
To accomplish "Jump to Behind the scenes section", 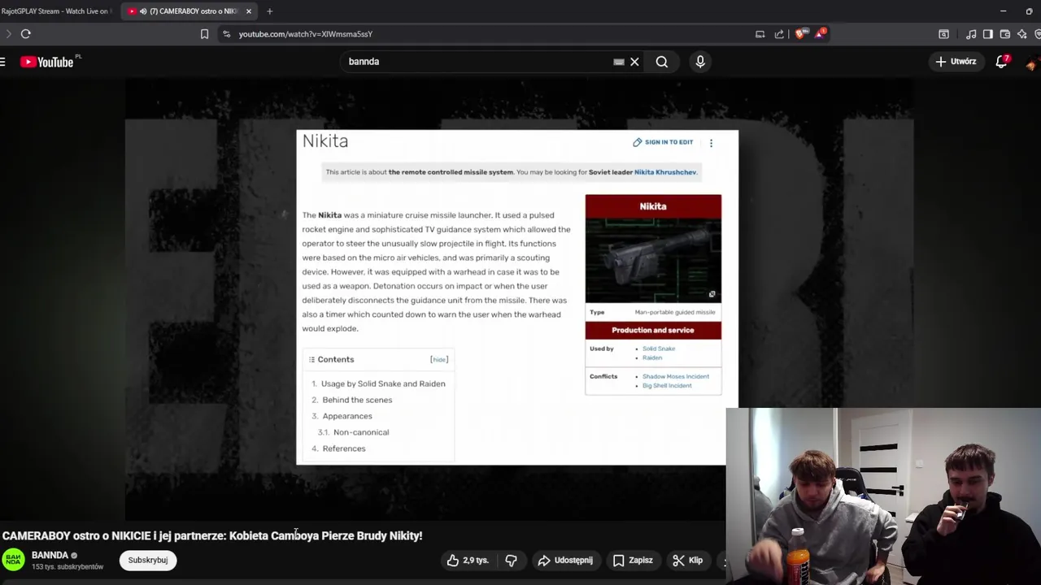I will point(357,400).
